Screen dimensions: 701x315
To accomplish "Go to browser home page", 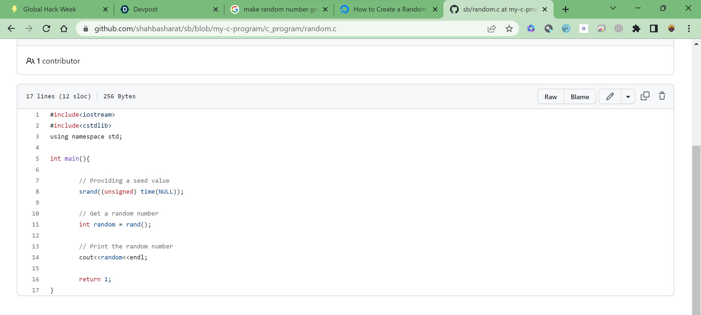I will pos(64,28).
